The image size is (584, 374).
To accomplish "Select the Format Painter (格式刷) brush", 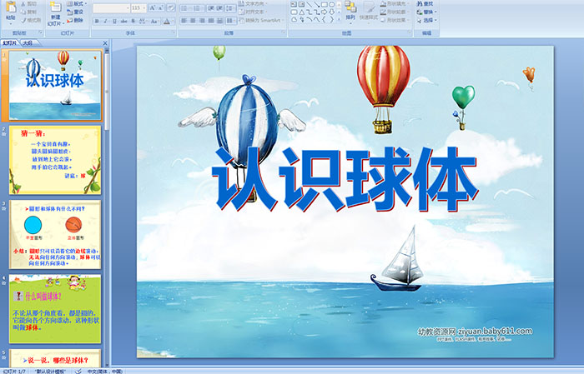I will click(32, 21).
